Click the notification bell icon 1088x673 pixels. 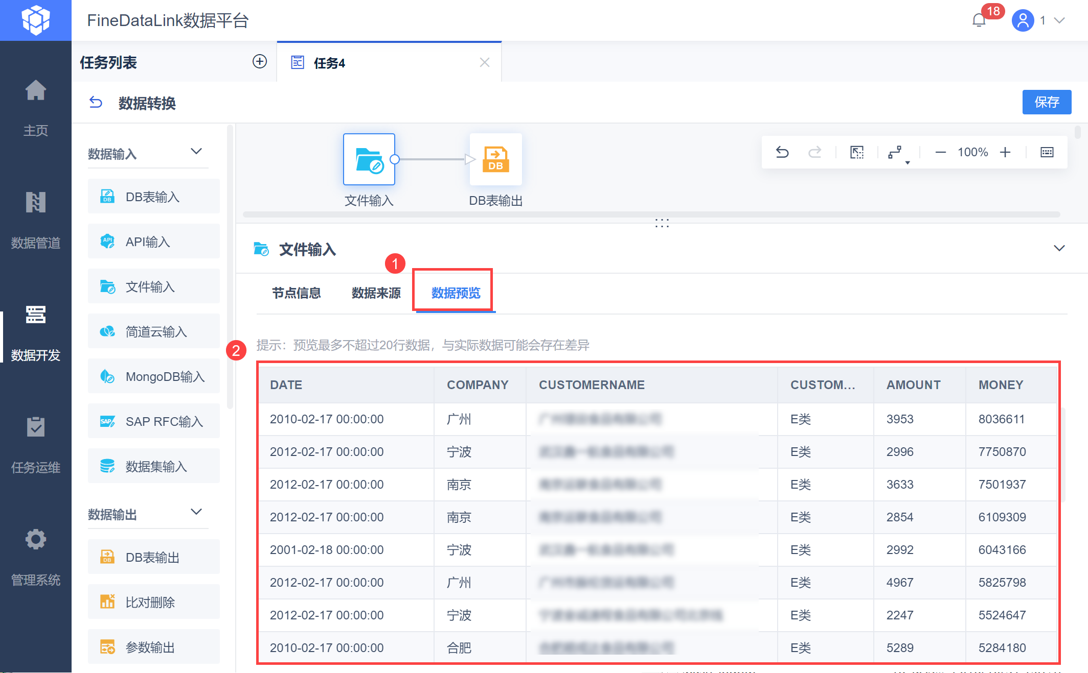(979, 20)
